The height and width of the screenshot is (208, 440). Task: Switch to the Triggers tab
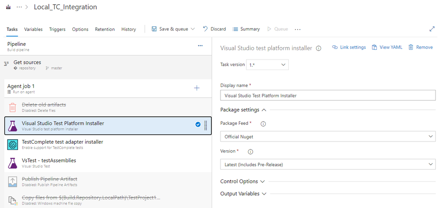57,30
